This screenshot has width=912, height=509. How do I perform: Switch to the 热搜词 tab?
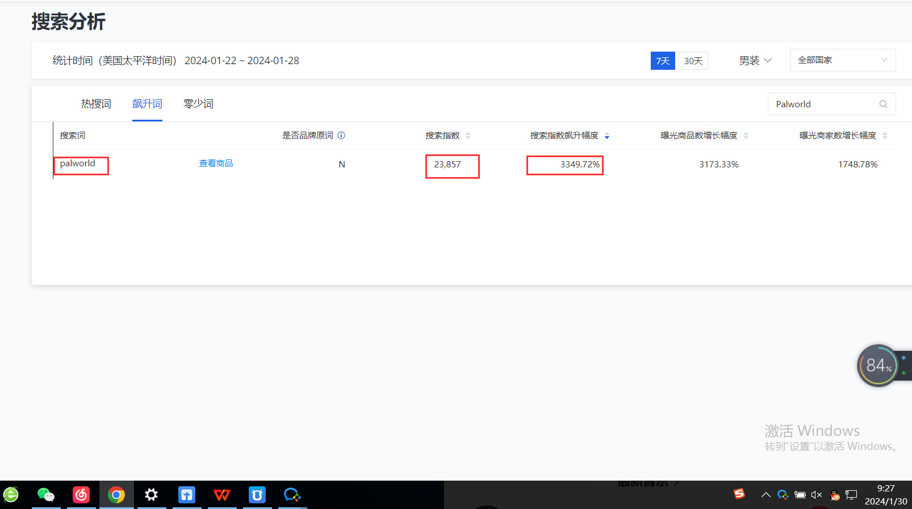tap(96, 104)
